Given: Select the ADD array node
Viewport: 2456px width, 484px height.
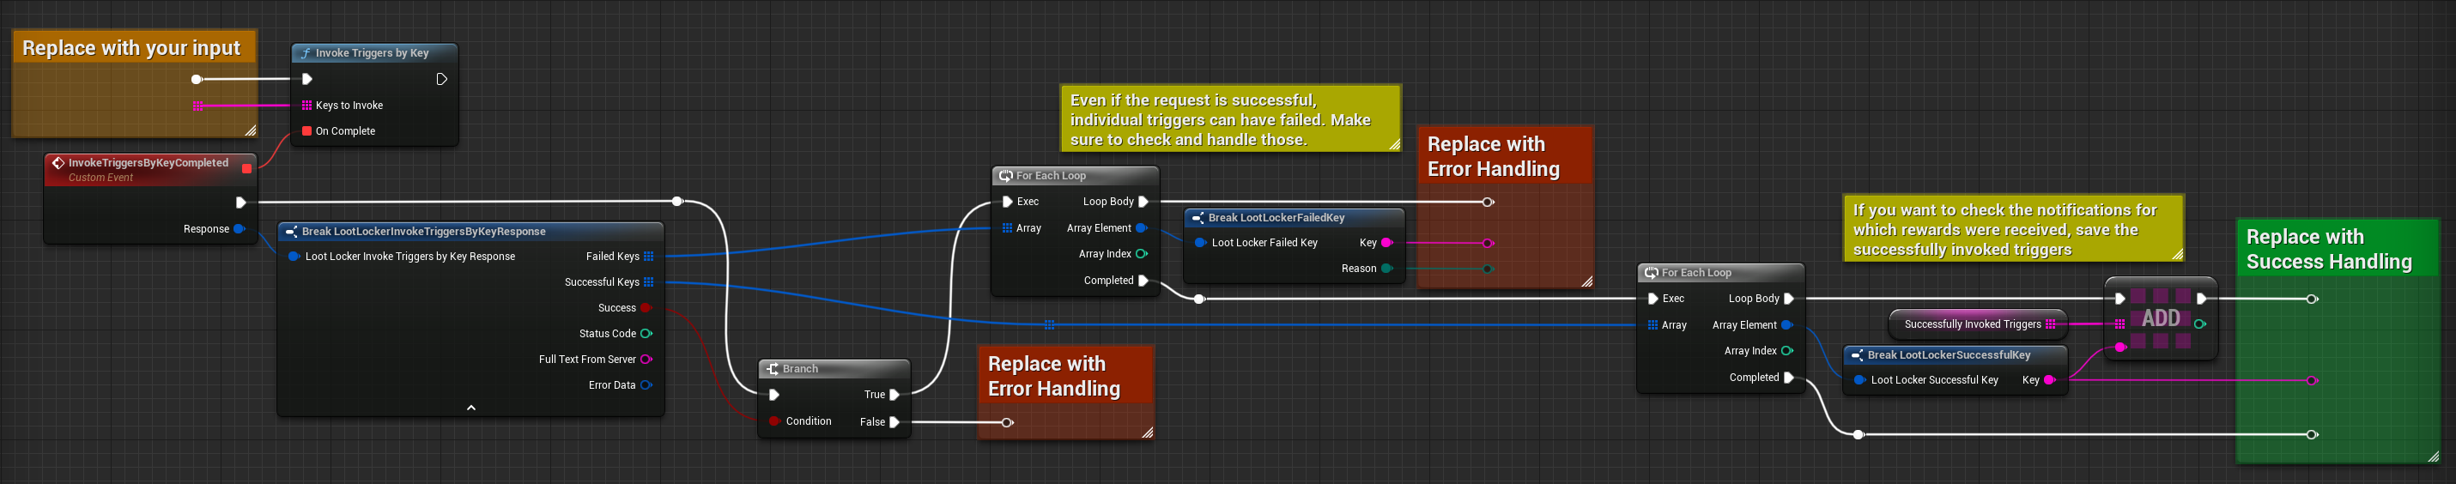Looking at the screenshot, I should 2161,319.
